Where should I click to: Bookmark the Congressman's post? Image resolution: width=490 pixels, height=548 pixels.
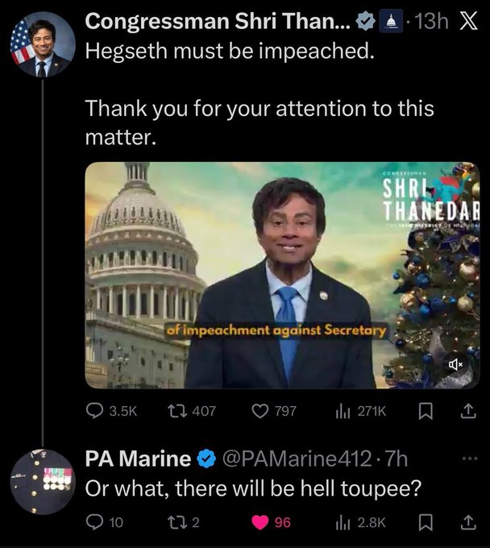tap(427, 412)
